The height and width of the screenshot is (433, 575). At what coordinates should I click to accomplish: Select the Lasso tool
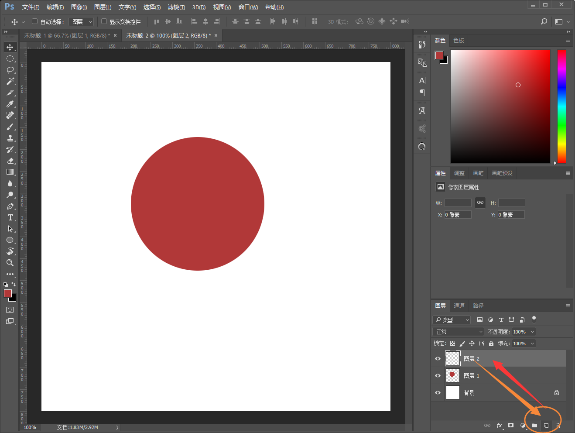[10, 70]
